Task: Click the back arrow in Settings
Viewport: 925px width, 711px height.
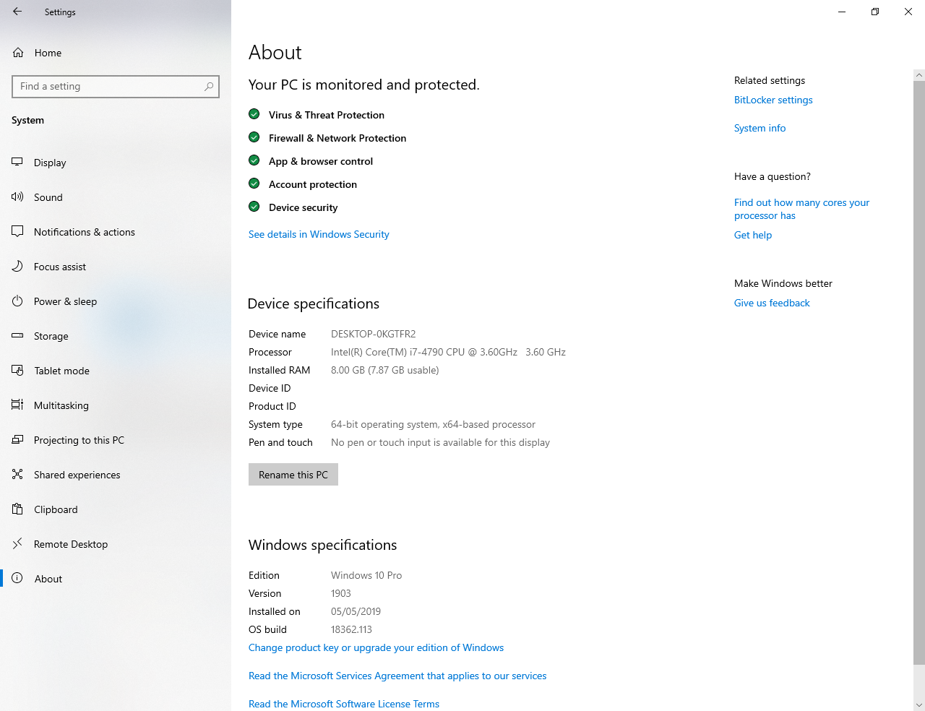Action: [x=17, y=12]
